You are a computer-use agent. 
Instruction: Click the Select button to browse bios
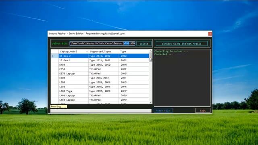coord(144,43)
